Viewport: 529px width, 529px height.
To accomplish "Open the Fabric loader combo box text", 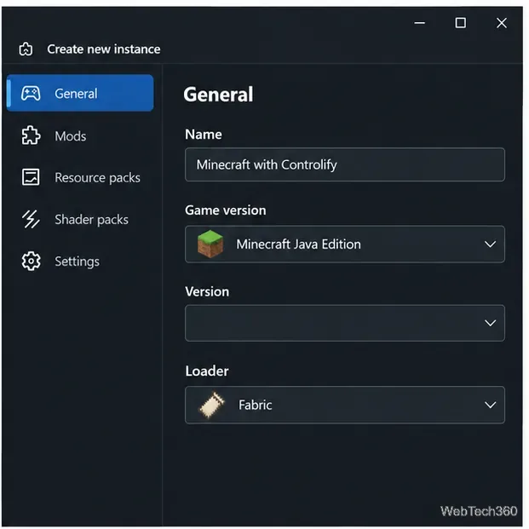I will pos(255,405).
